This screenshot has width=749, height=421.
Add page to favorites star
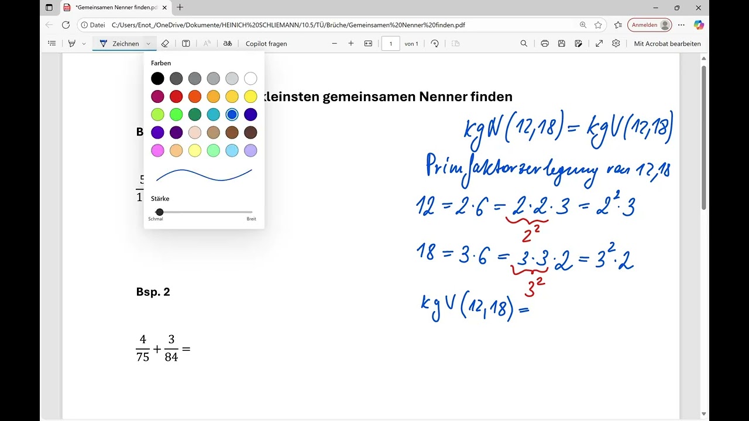pos(598,25)
